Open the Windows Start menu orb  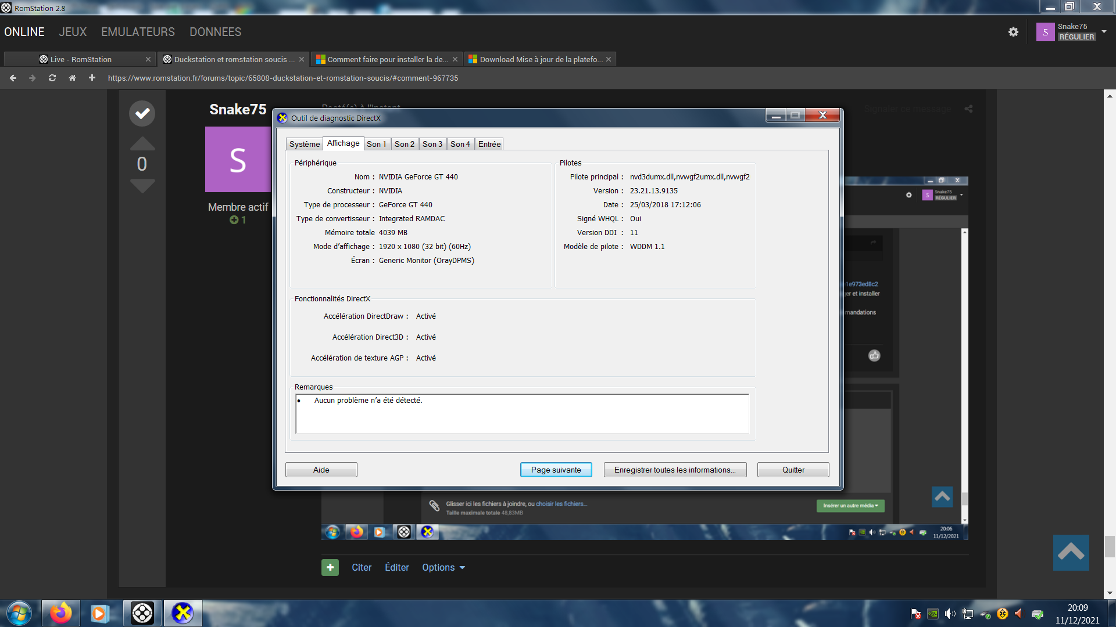19,613
